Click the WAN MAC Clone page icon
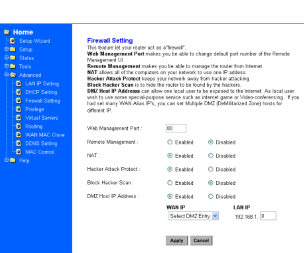Viewport: 304px width, 253px height. [x=19, y=135]
